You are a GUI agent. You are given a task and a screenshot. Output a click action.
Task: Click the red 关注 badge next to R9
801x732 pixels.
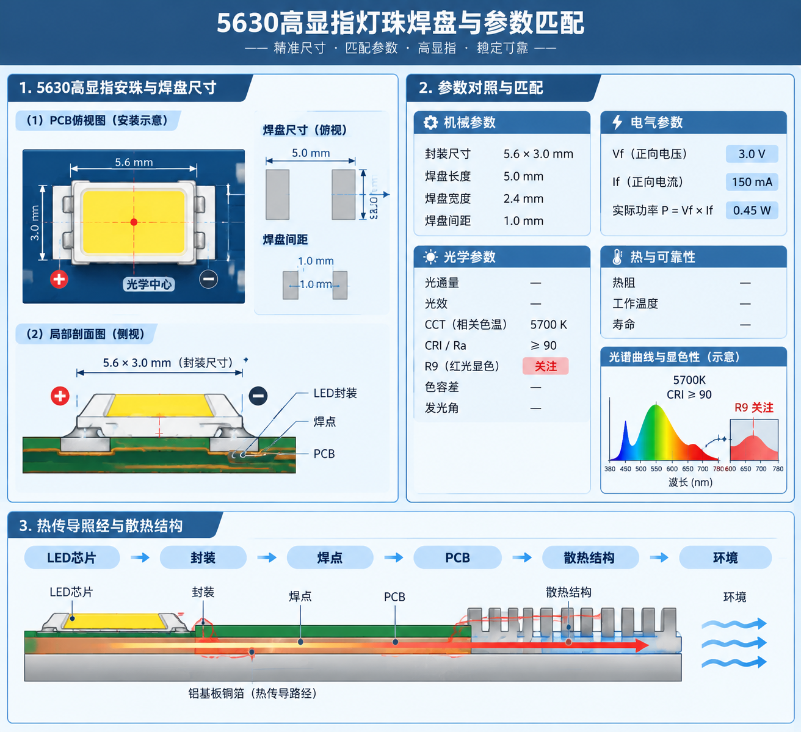pyautogui.click(x=546, y=366)
